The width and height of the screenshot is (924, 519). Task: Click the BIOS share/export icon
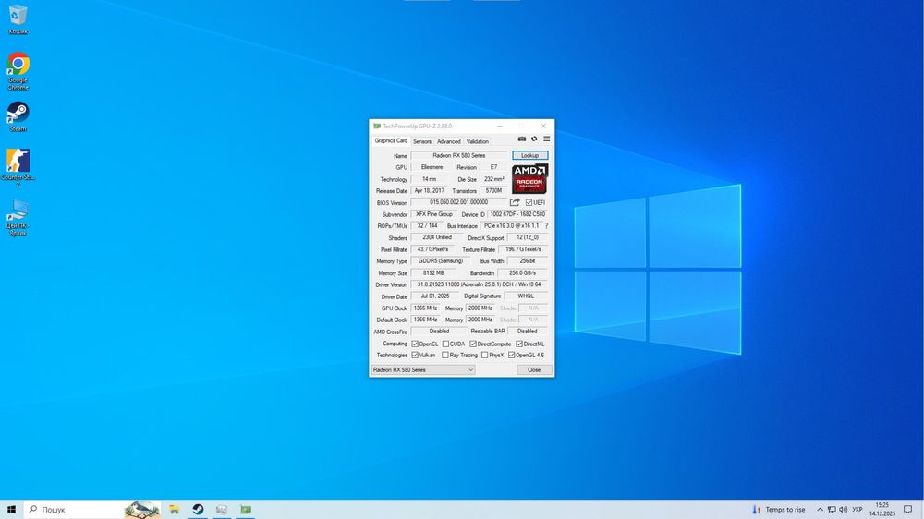(515, 202)
